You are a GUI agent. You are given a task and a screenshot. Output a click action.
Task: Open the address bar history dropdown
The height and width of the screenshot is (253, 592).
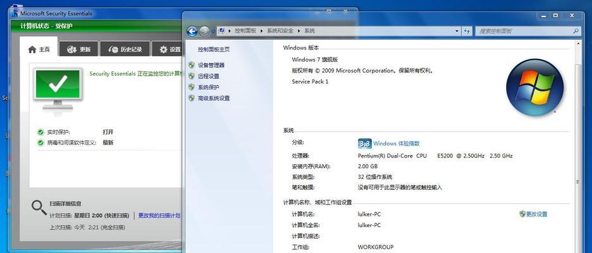tap(457, 31)
